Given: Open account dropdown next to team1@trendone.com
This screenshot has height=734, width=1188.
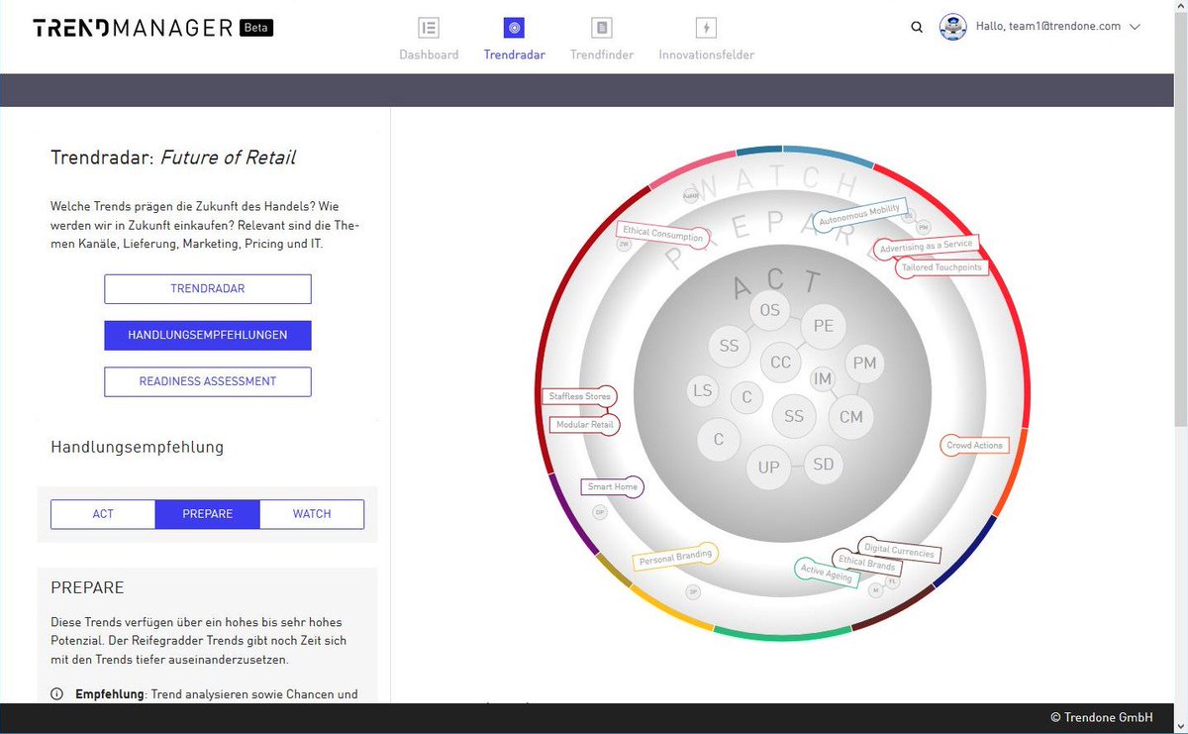Looking at the screenshot, I should click(x=1135, y=27).
